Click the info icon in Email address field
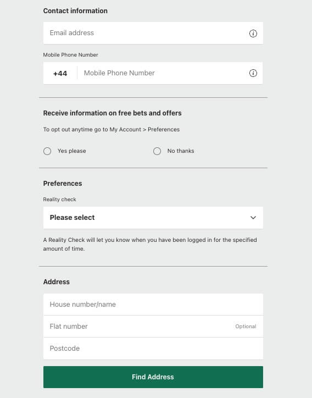 pos(253,33)
